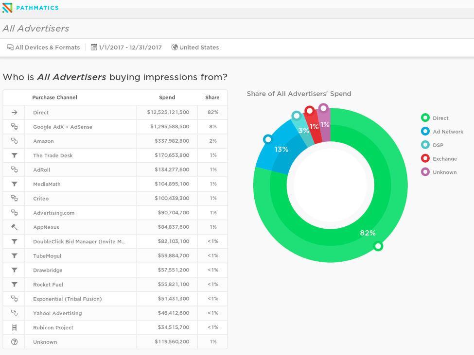Screen dimensions: 474x355
Task: Click the calendar icon next to date range
Action: point(94,48)
